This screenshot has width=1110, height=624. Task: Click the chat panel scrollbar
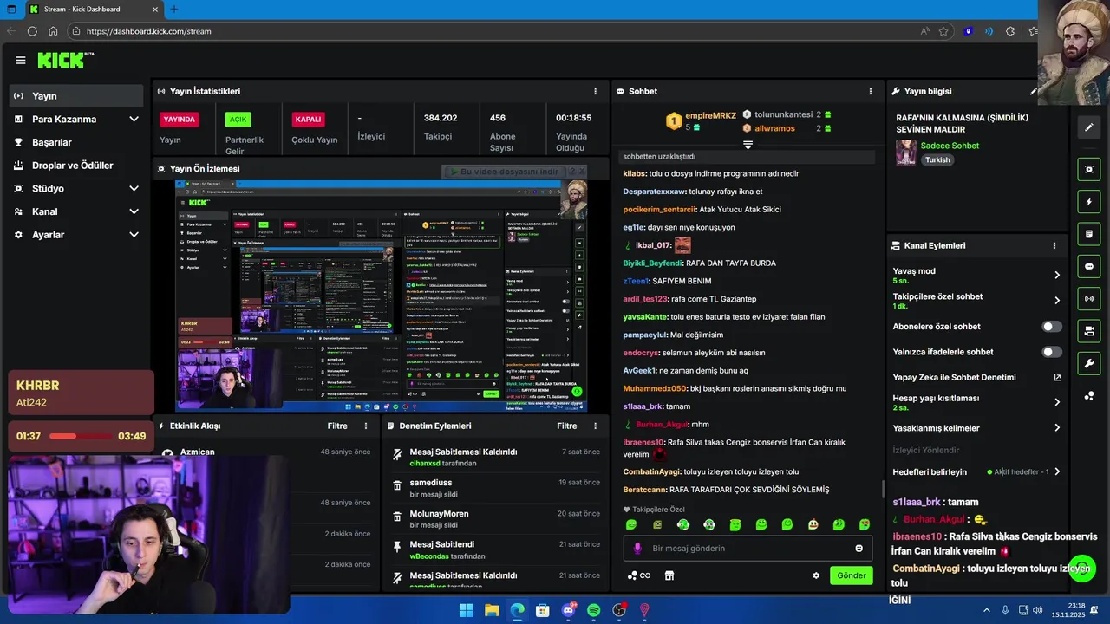[x=883, y=490]
